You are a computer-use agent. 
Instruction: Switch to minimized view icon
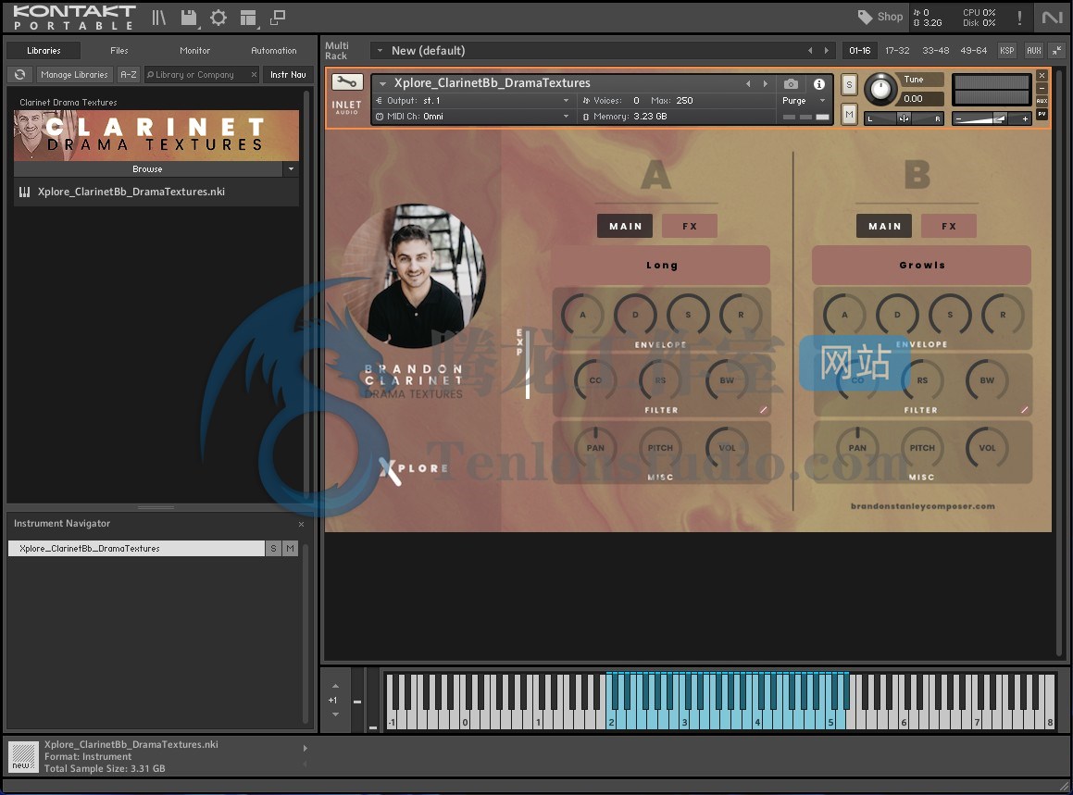pyautogui.click(x=278, y=17)
